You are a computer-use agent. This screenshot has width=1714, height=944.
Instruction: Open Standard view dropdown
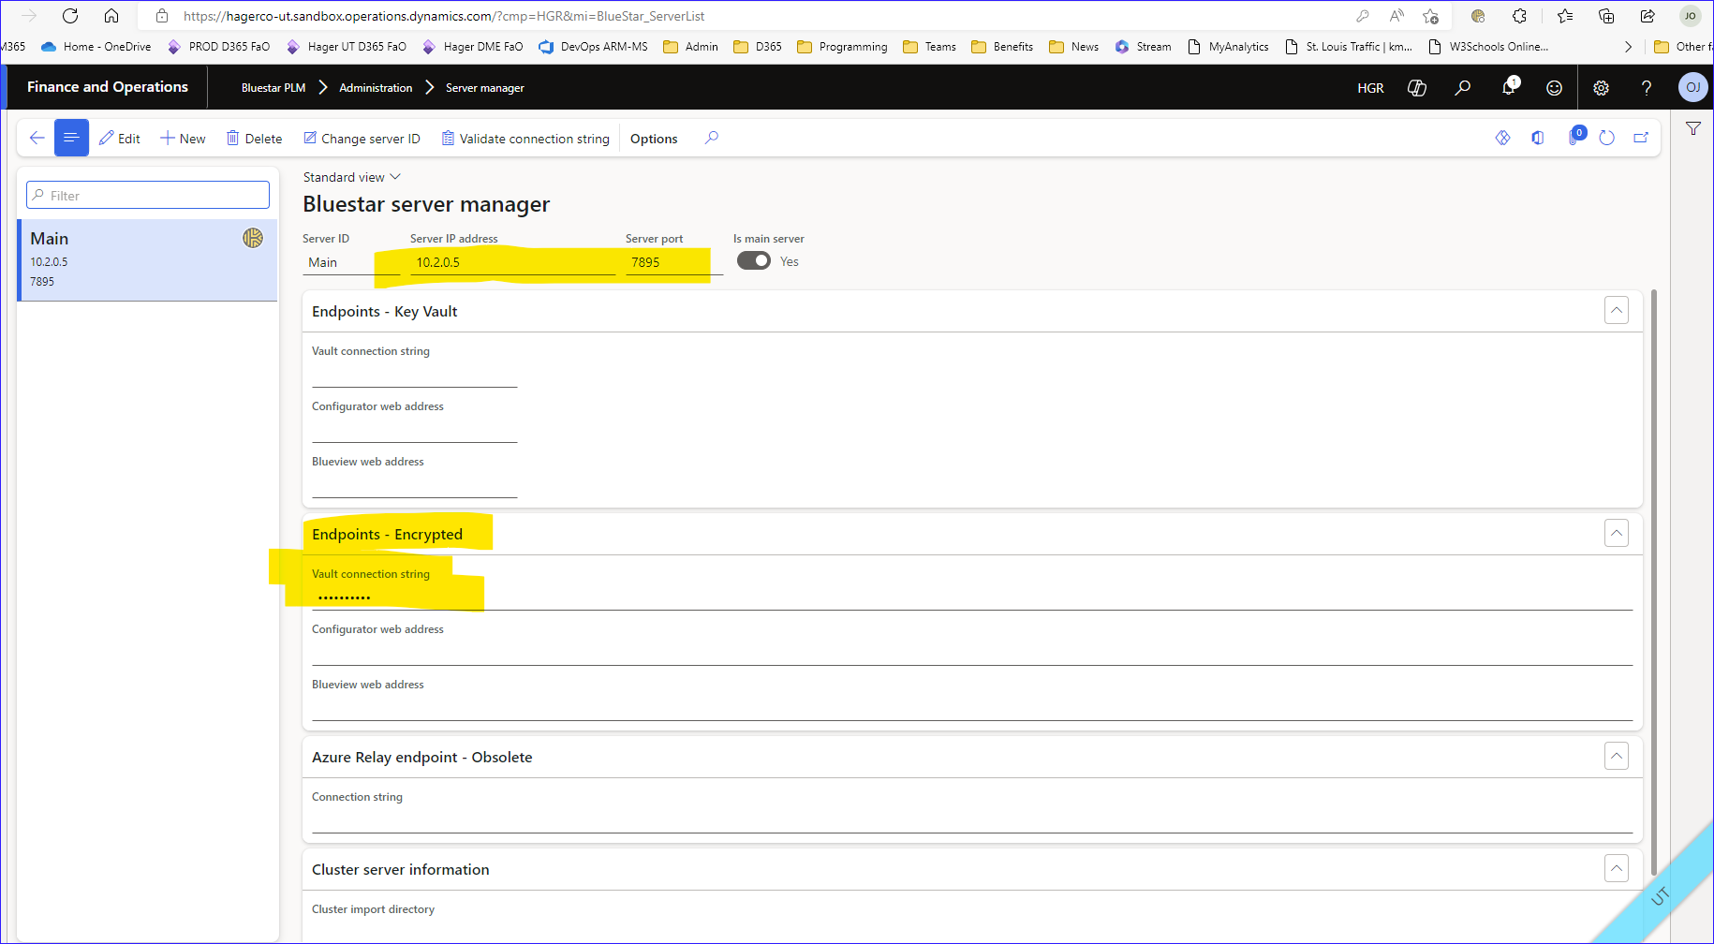click(352, 177)
